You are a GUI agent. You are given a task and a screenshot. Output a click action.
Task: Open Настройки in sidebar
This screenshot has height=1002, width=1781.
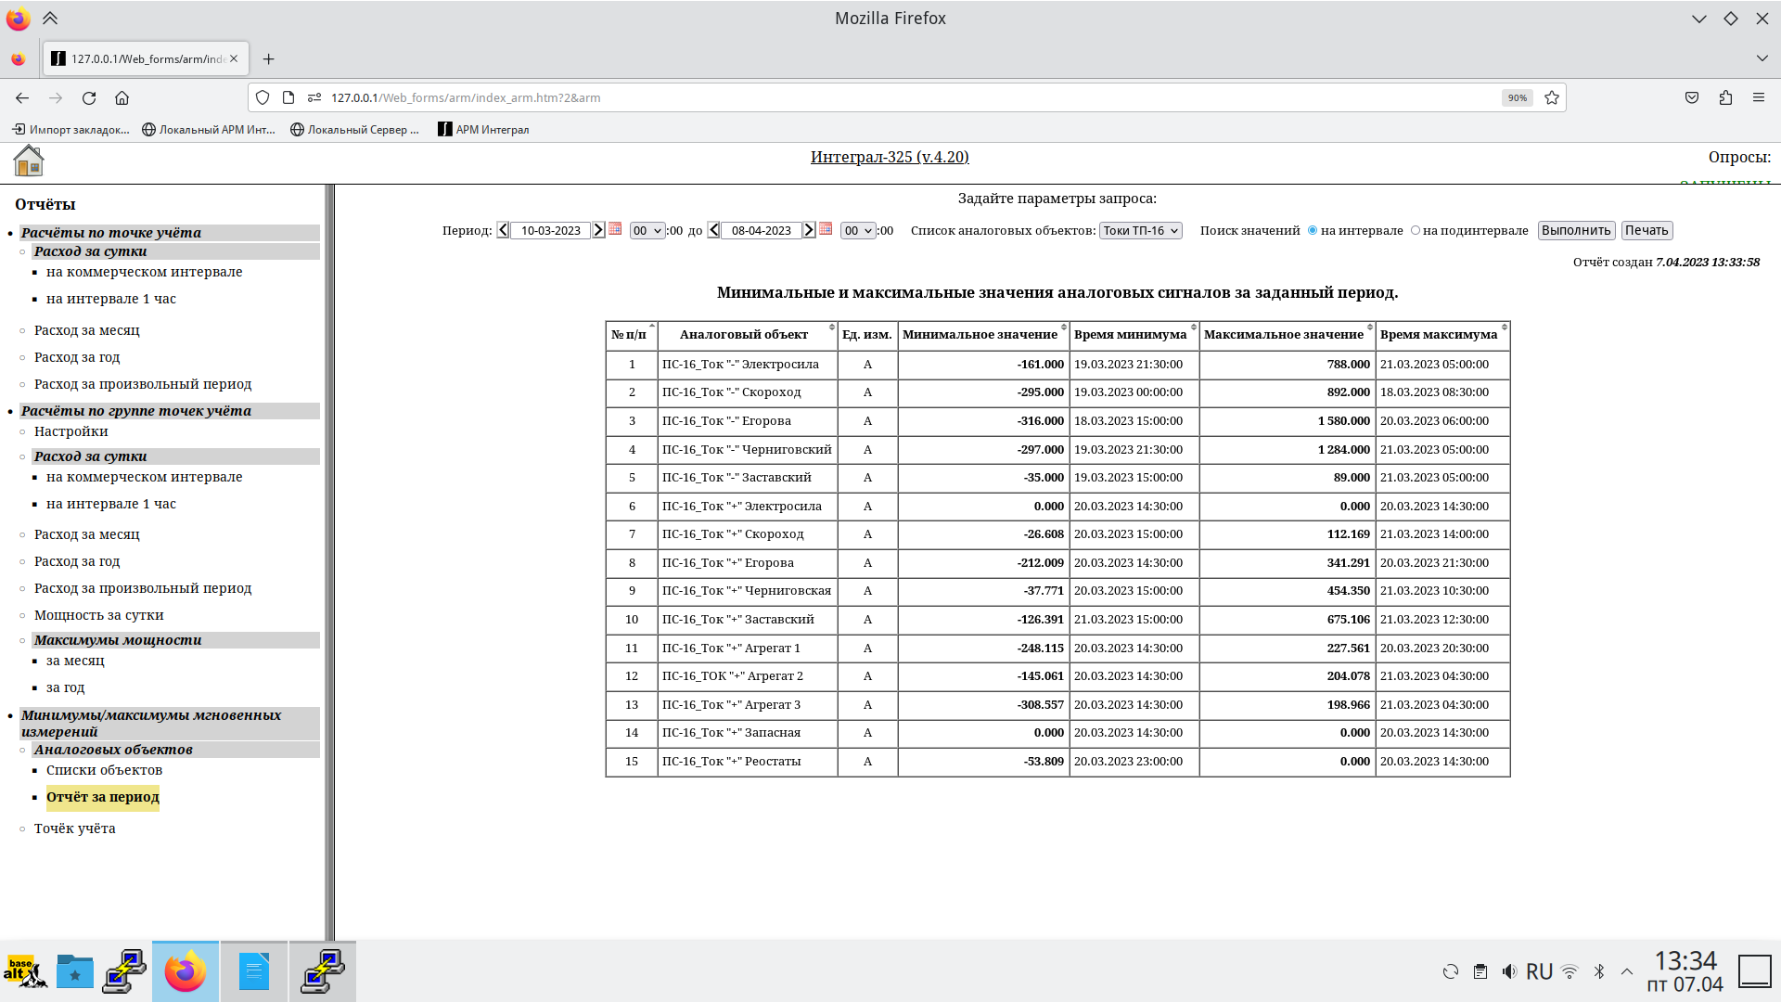[x=70, y=431]
